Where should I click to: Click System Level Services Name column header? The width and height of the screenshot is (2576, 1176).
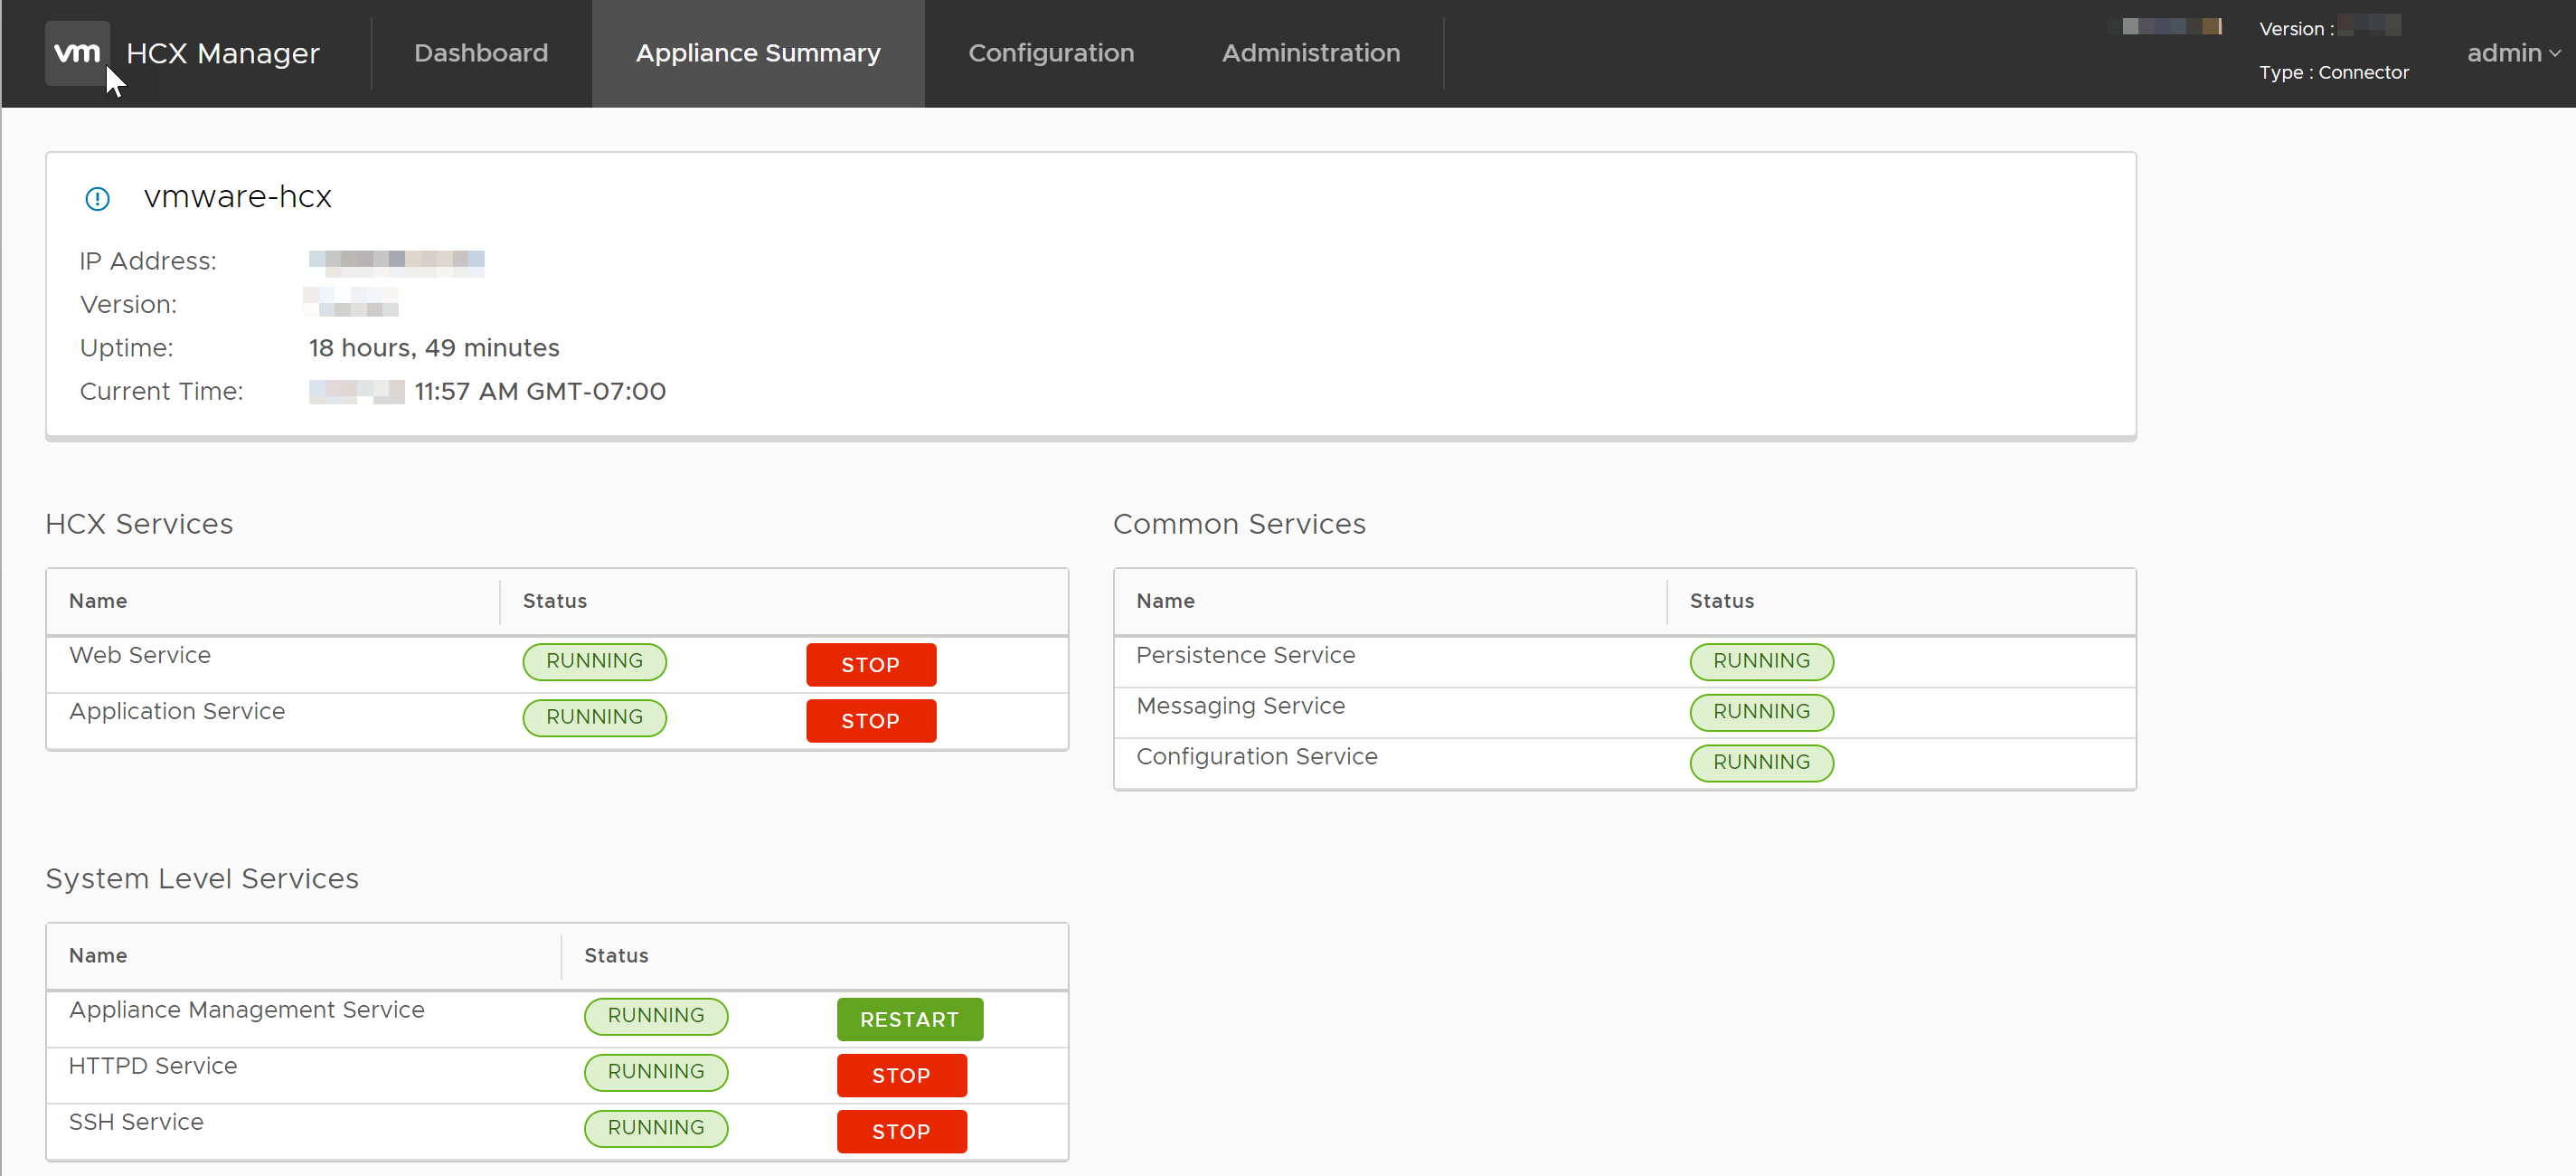click(x=98, y=954)
